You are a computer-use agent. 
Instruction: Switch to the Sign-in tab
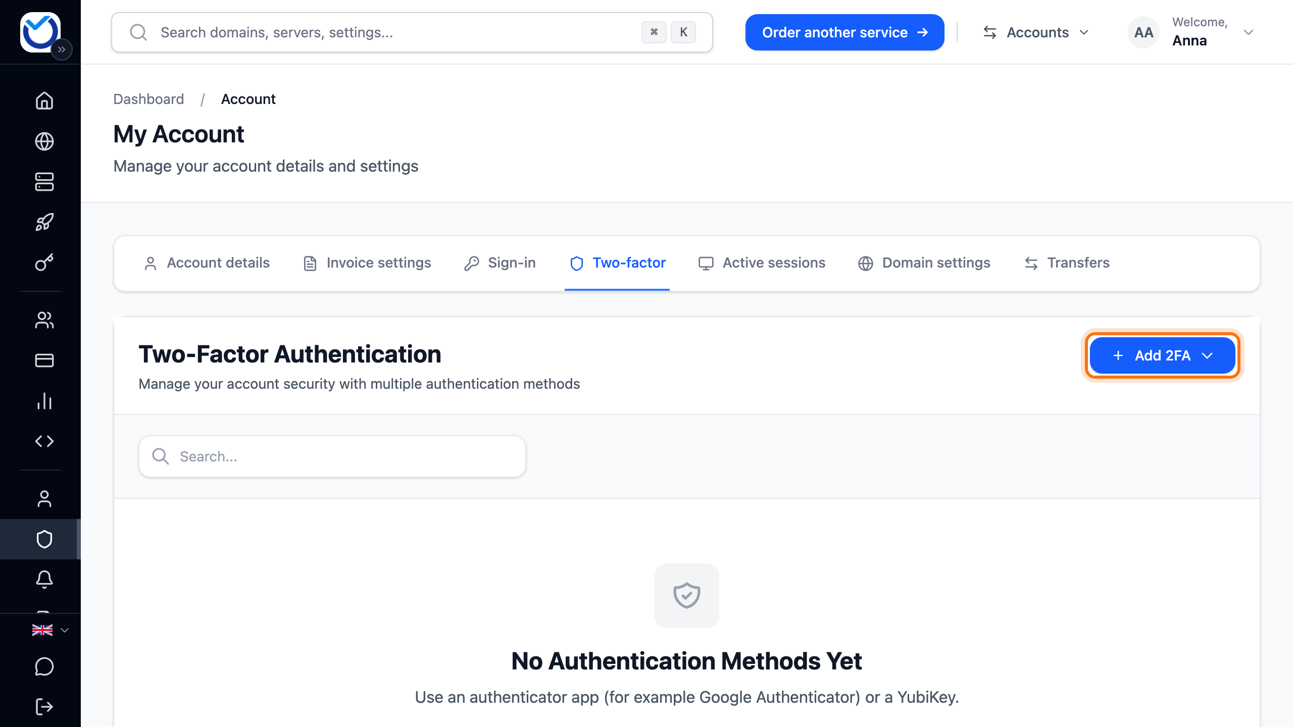500,263
